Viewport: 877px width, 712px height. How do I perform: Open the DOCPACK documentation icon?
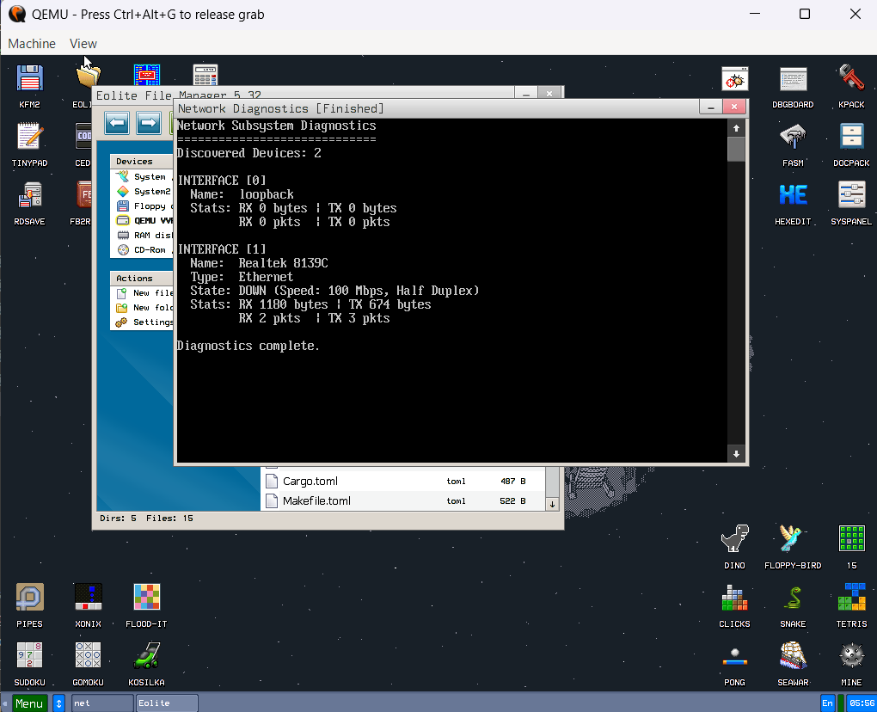[851, 138]
